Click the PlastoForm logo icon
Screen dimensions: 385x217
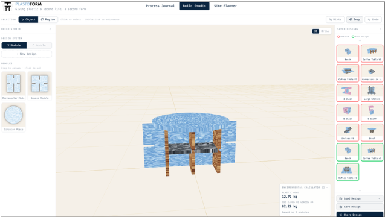pyautogui.click(x=8, y=7)
